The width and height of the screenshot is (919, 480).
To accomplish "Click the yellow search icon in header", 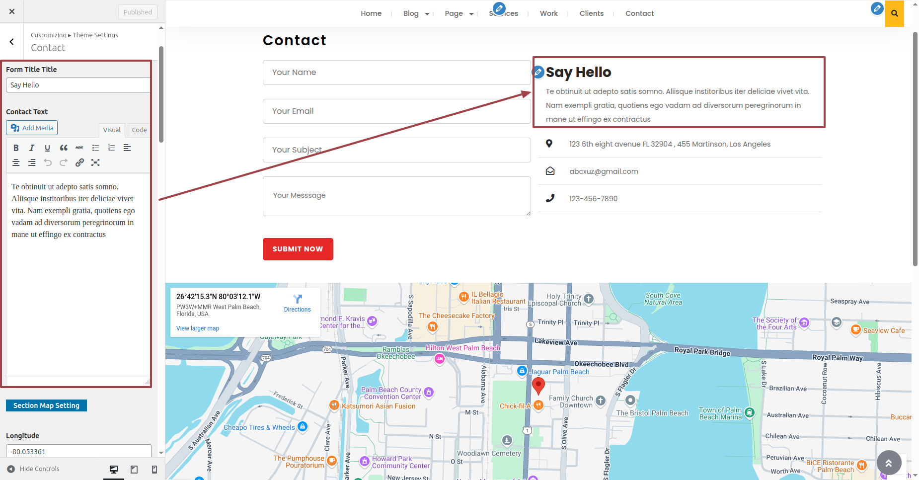I will point(894,13).
